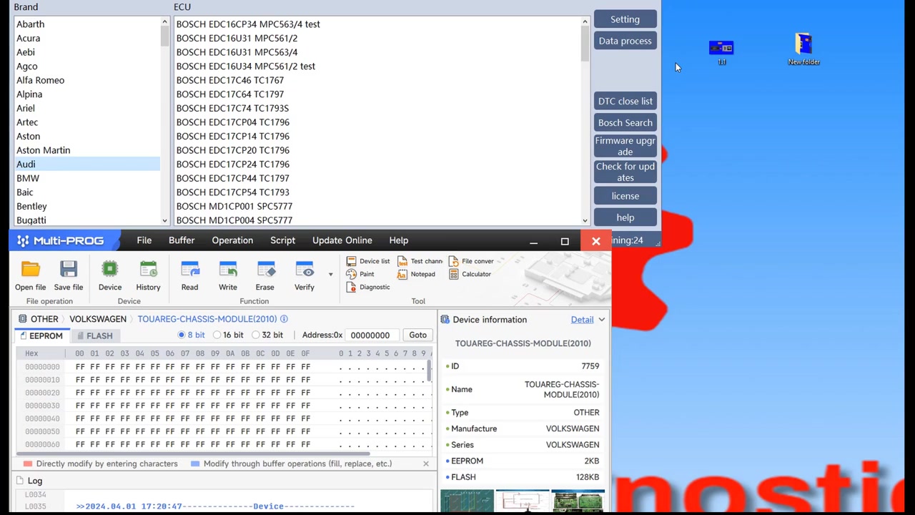915x515 pixels.
Task: Click Brand list scroll up arrow
Action: coord(164,21)
